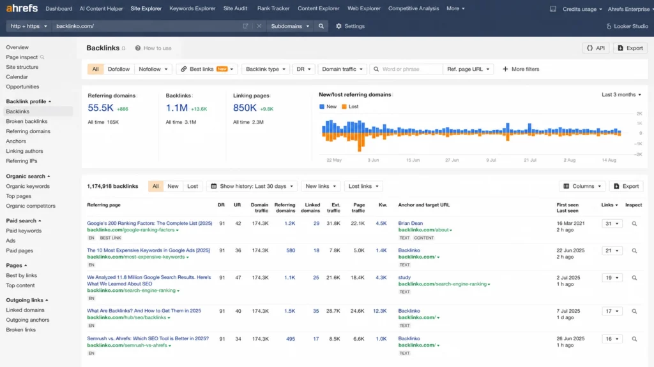Viewport: 654px width, 367px height.
Task: Open Credits usage dropdown
Action: 582,9
